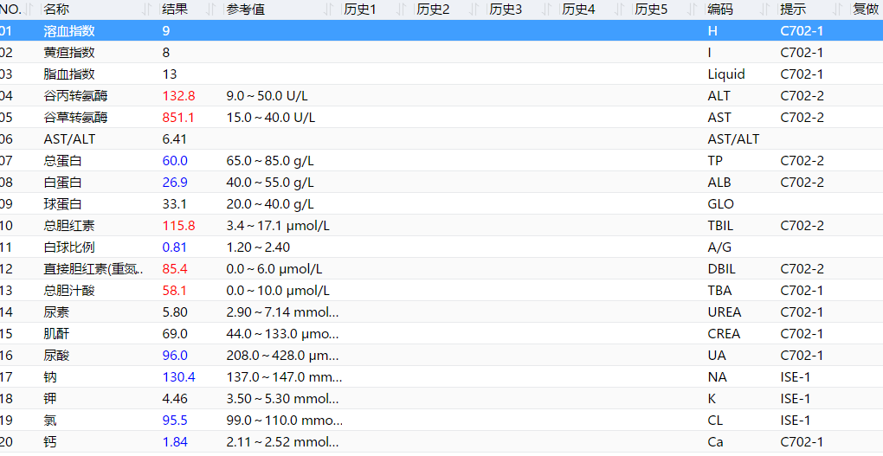
Task: Click the 复做 column header
Action: pyautogui.click(x=866, y=10)
